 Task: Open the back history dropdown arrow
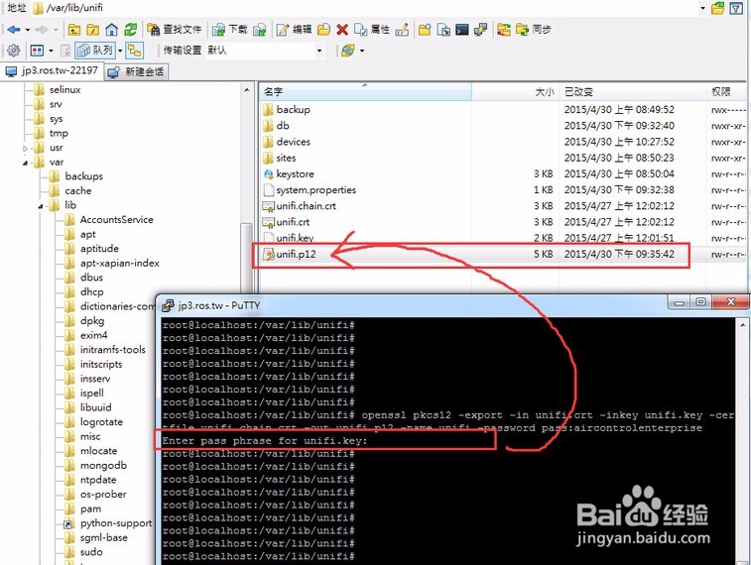pyautogui.click(x=28, y=30)
